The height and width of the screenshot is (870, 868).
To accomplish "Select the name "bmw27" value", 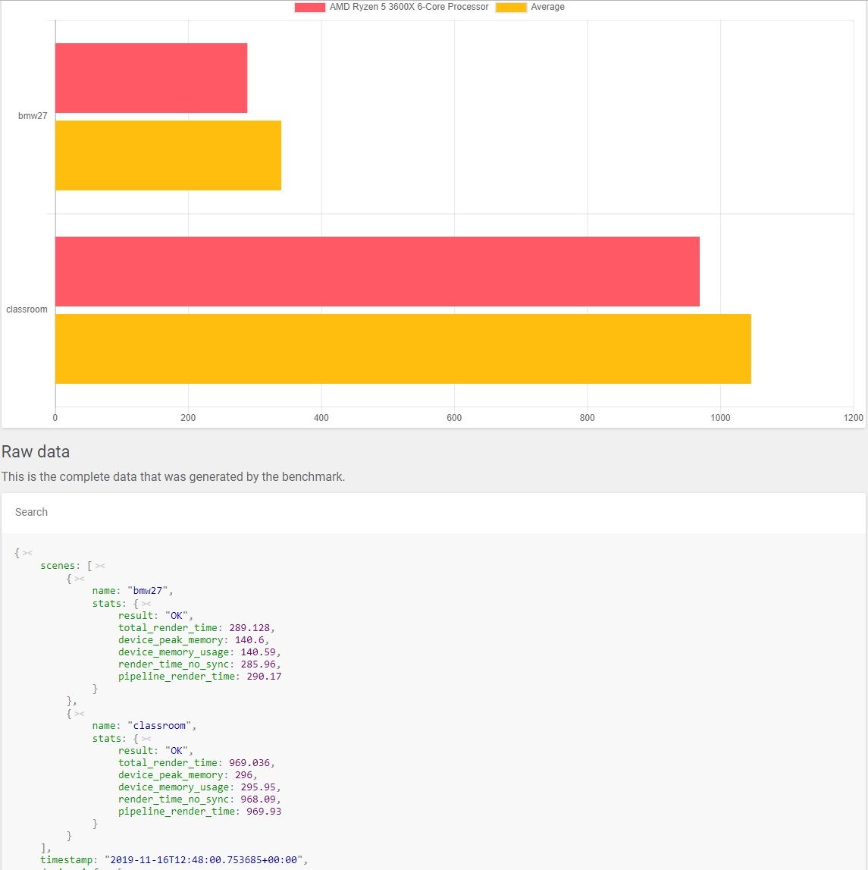I will tap(148, 591).
